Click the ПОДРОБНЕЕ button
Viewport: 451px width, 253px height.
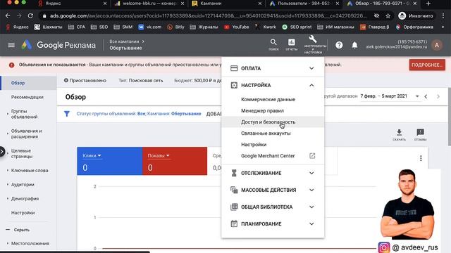(427, 65)
